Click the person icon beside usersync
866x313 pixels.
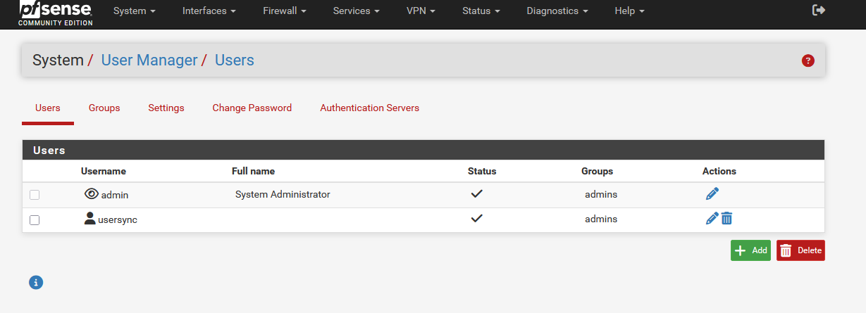(89, 219)
